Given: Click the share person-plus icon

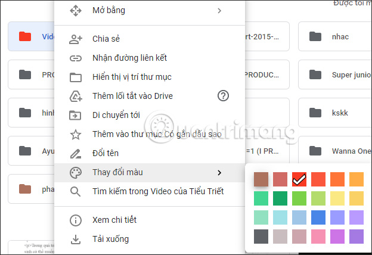Looking at the screenshot, I should pyautogui.click(x=76, y=39).
